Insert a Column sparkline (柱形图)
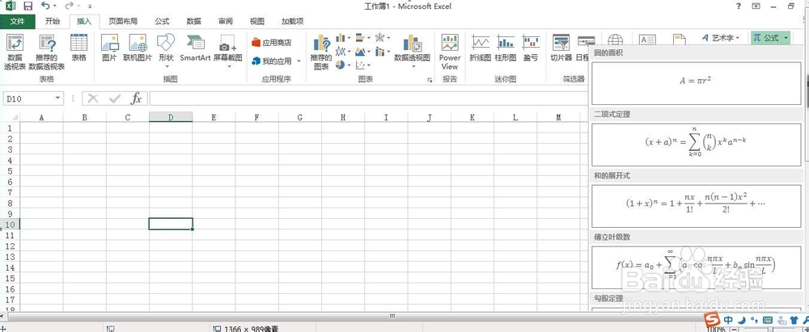Screen dimensions: 809x332 pos(506,48)
